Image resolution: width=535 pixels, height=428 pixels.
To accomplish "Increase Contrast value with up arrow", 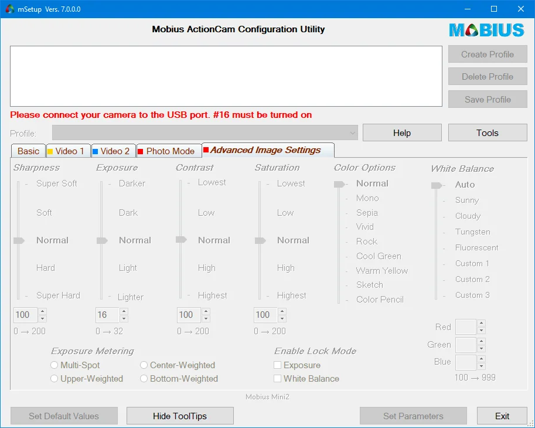I will point(206,311).
